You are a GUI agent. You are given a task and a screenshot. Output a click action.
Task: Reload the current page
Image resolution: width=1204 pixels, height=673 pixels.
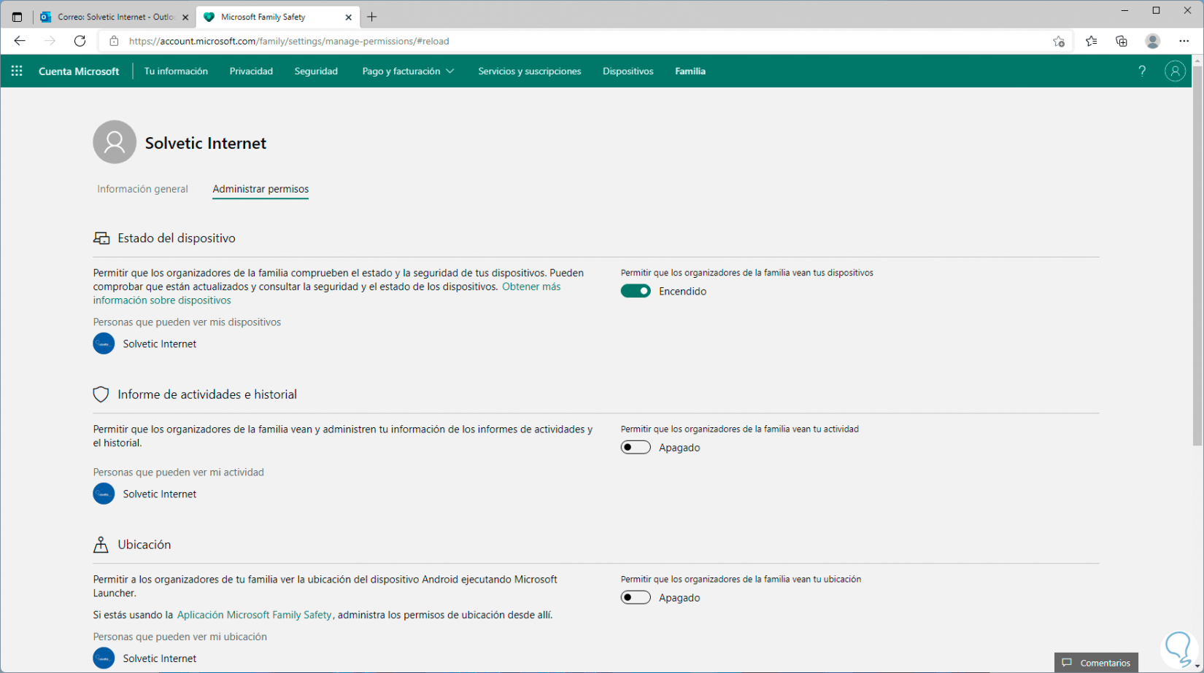tap(80, 41)
